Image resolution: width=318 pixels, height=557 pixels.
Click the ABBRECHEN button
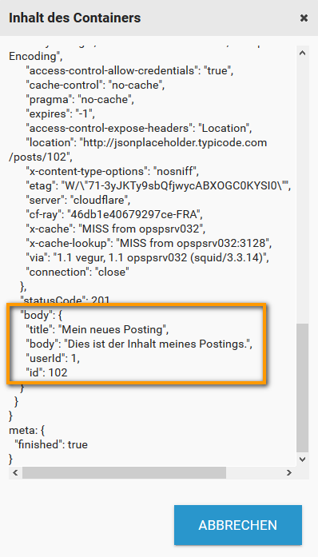coord(237,525)
